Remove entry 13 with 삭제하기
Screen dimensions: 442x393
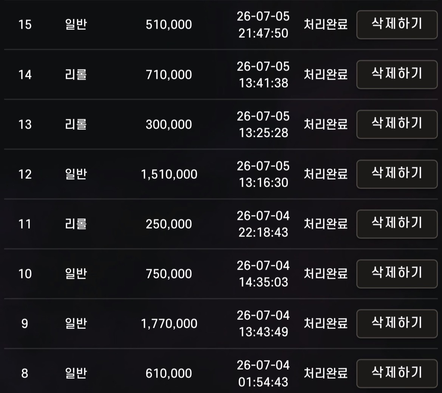tap(397, 124)
